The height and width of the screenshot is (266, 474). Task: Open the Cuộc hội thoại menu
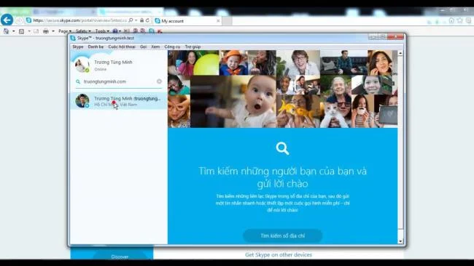coord(122,47)
